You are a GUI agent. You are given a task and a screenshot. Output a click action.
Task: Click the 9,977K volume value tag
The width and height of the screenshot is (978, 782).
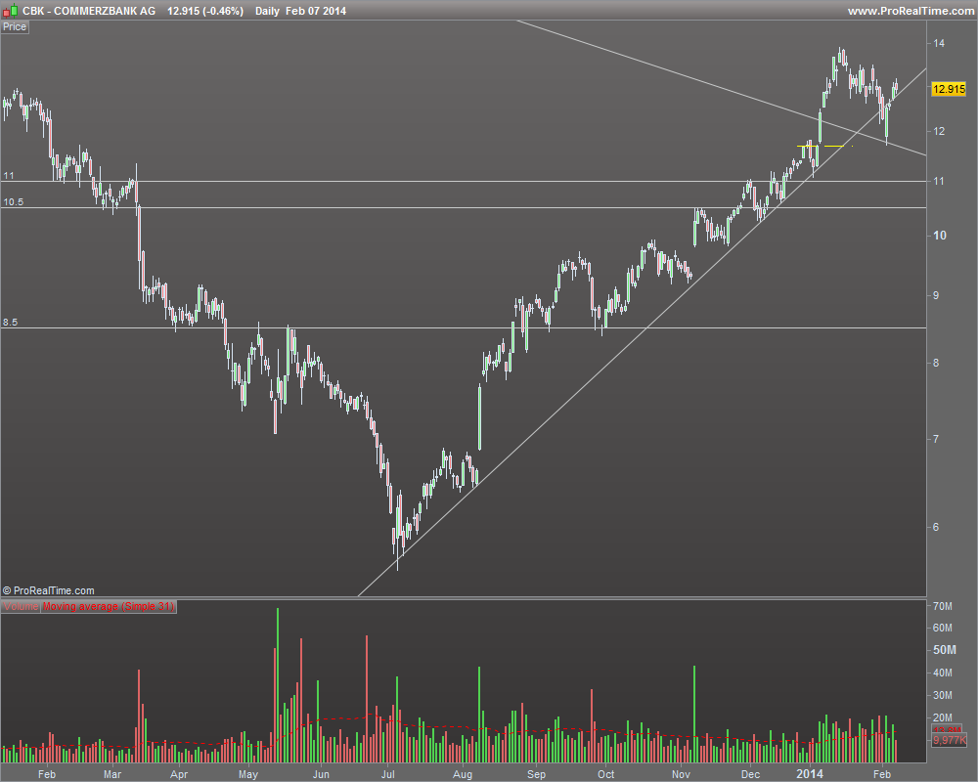[950, 740]
